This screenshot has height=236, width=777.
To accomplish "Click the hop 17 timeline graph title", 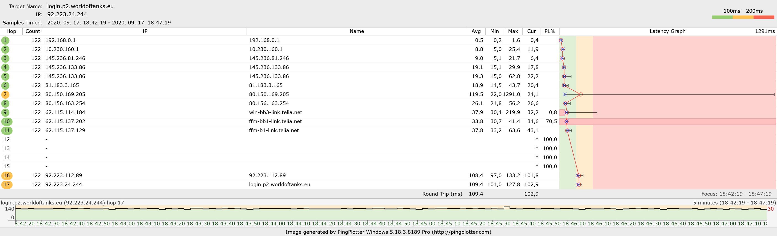I will point(62,203).
